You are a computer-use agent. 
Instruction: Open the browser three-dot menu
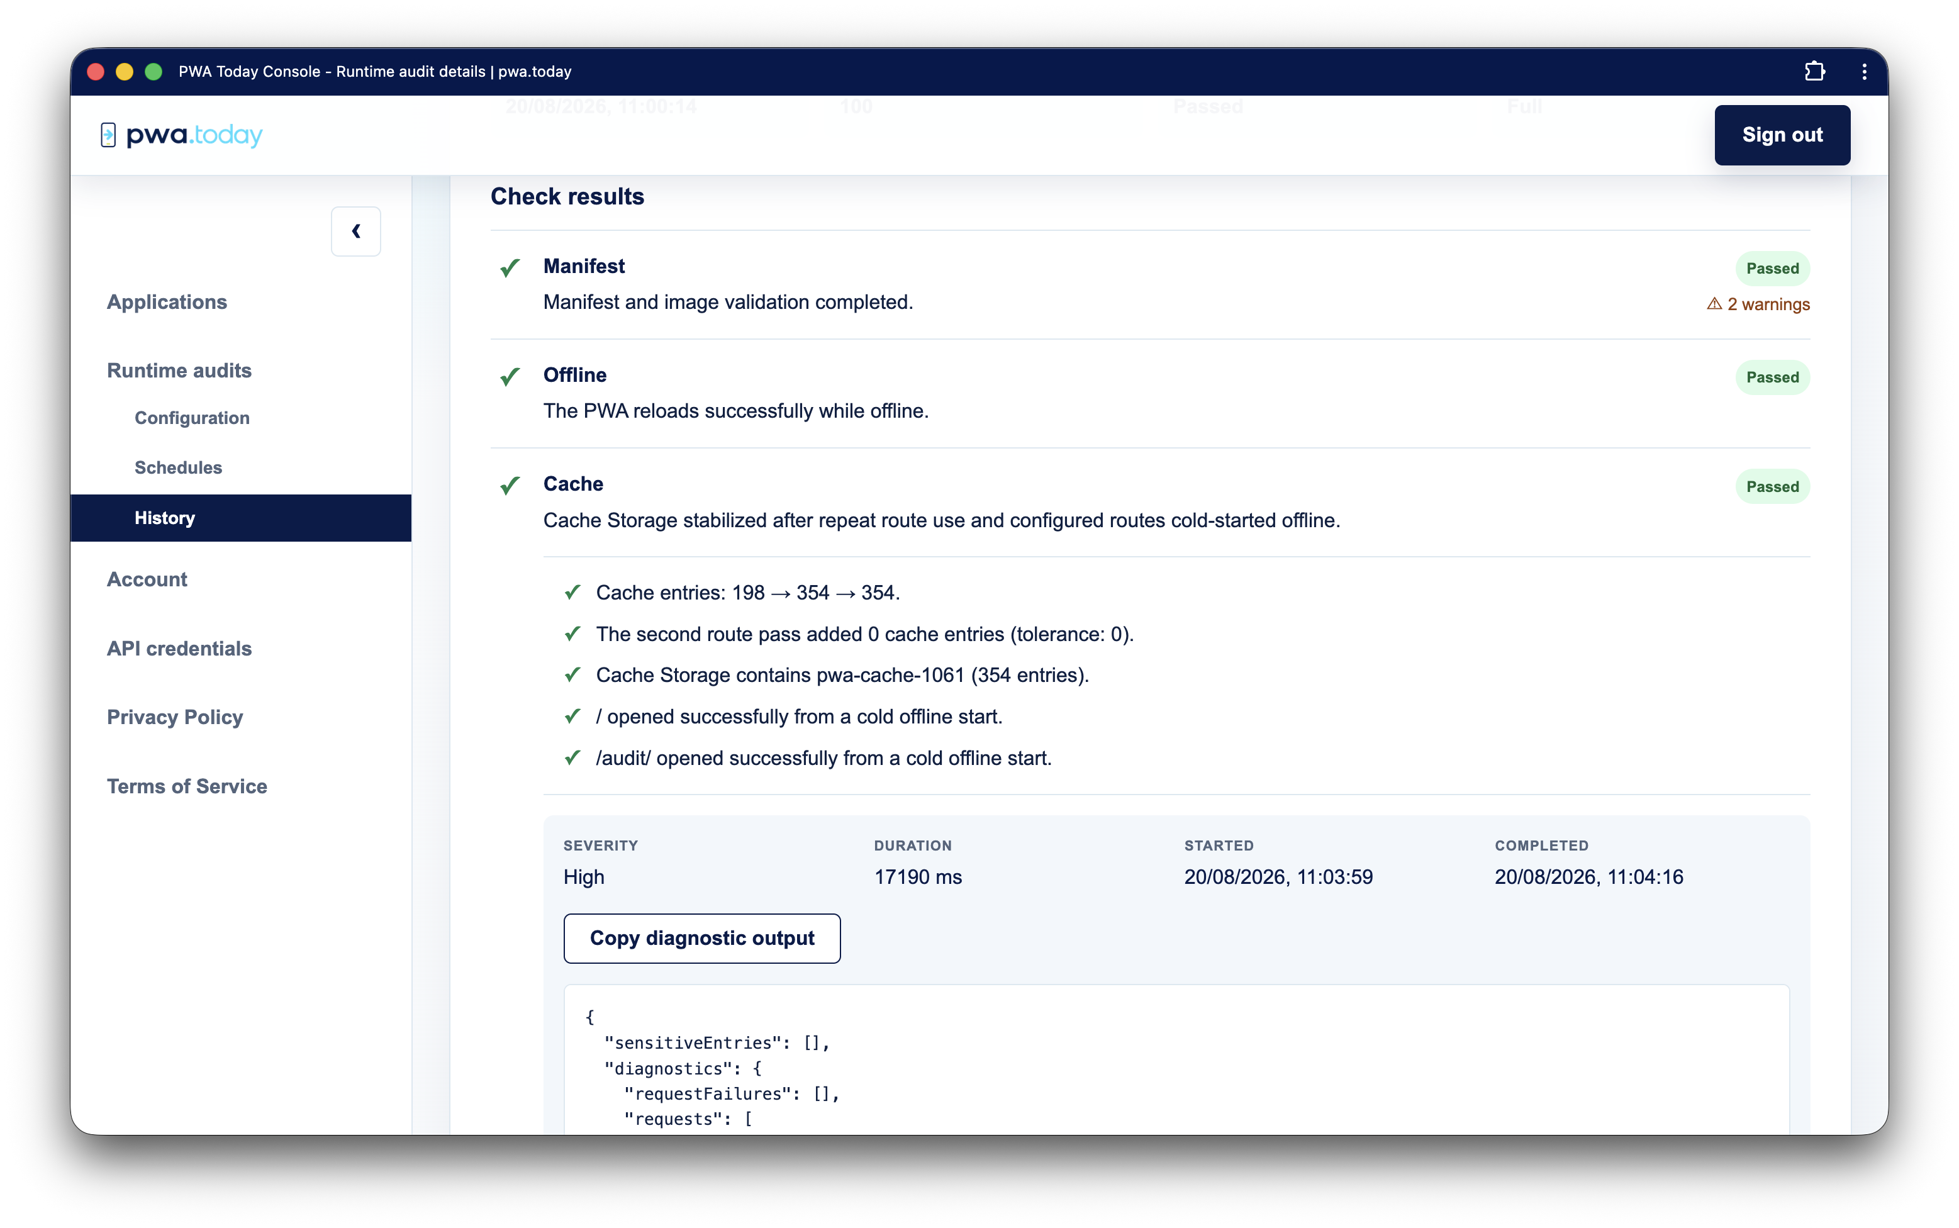pos(1864,72)
